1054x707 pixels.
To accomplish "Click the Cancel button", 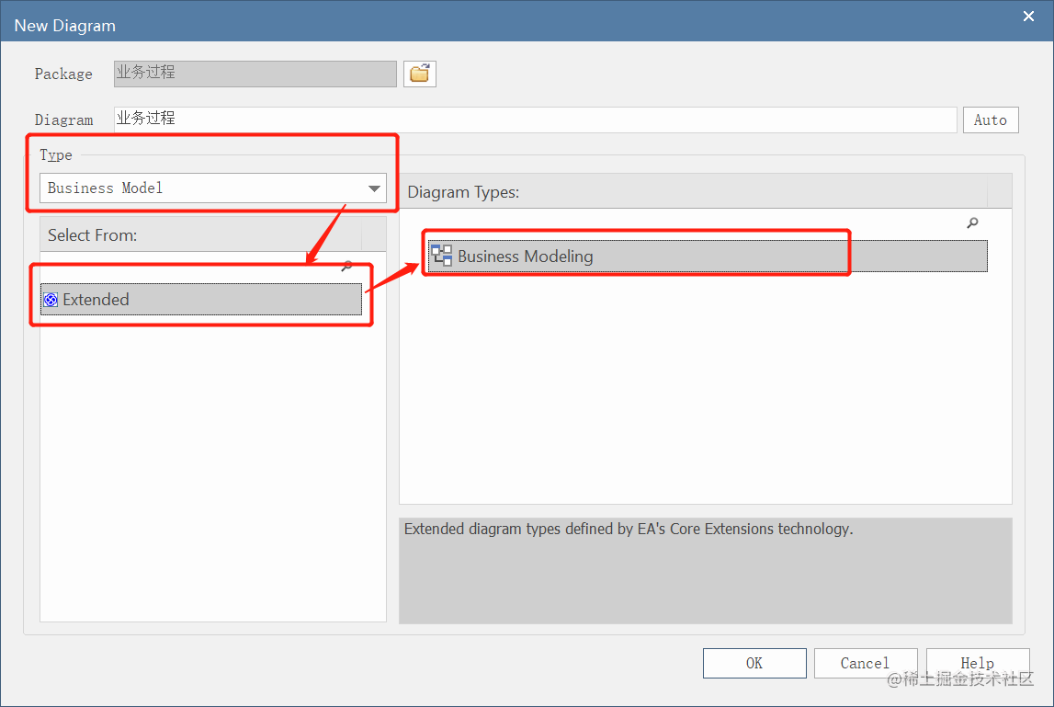I will [x=865, y=663].
